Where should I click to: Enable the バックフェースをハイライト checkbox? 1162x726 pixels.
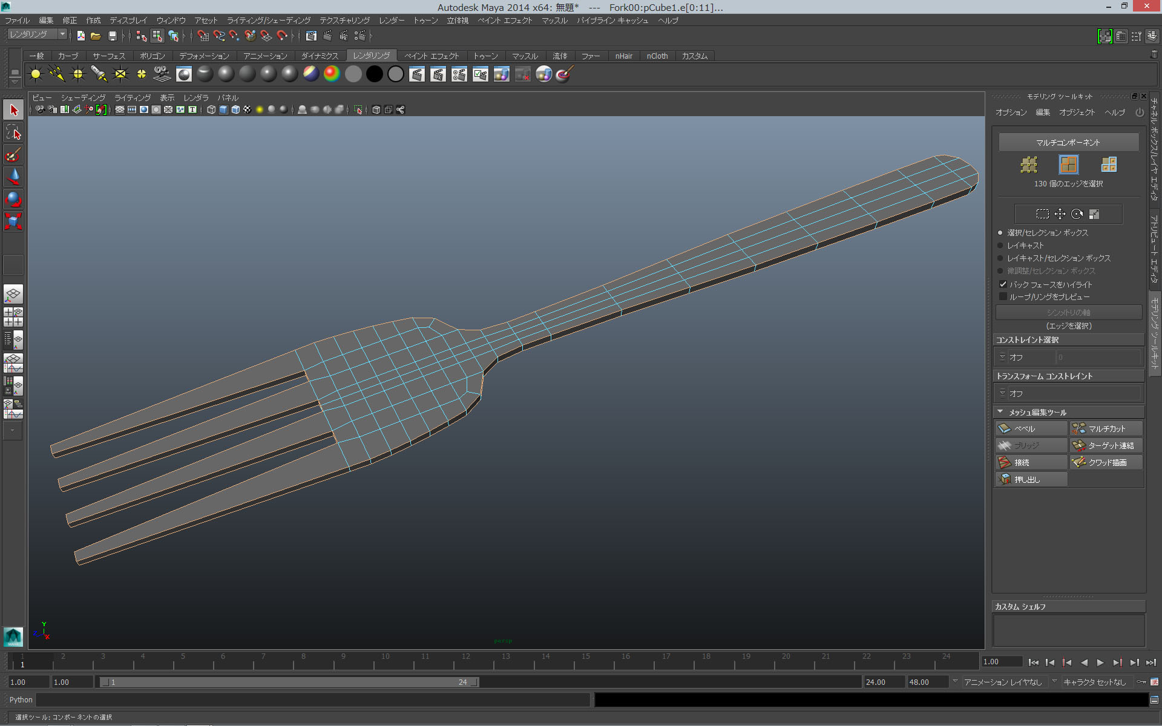[x=1003, y=284]
